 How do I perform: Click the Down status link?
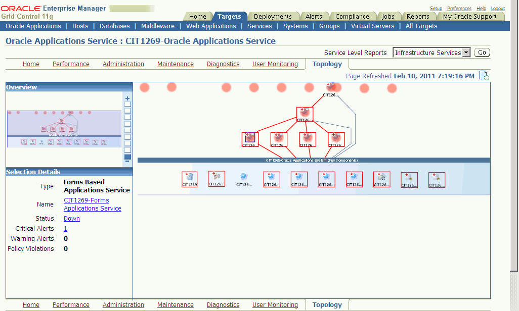[72, 219]
